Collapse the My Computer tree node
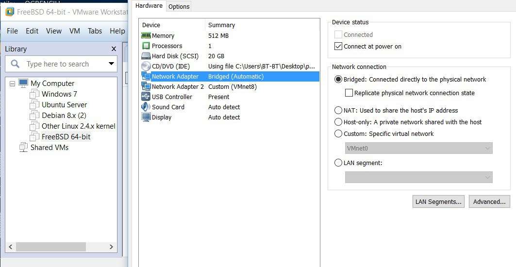The height and width of the screenshot is (267, 516). (x=12, y=83)
